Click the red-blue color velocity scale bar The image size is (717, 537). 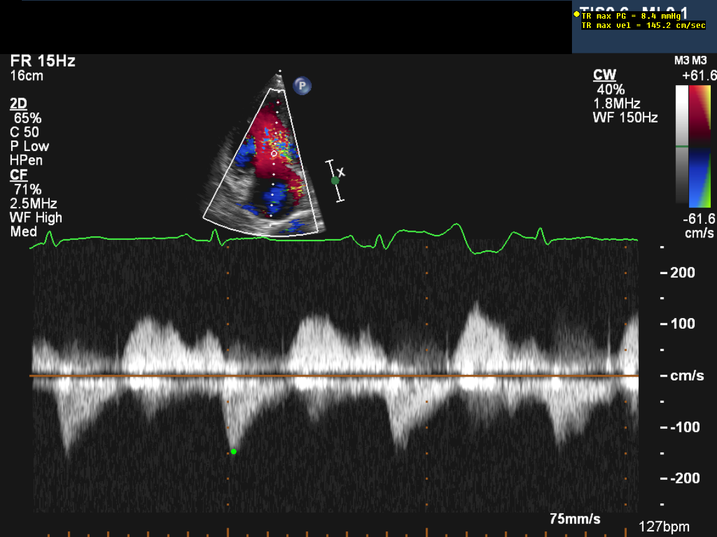click(x=701, y=145)
